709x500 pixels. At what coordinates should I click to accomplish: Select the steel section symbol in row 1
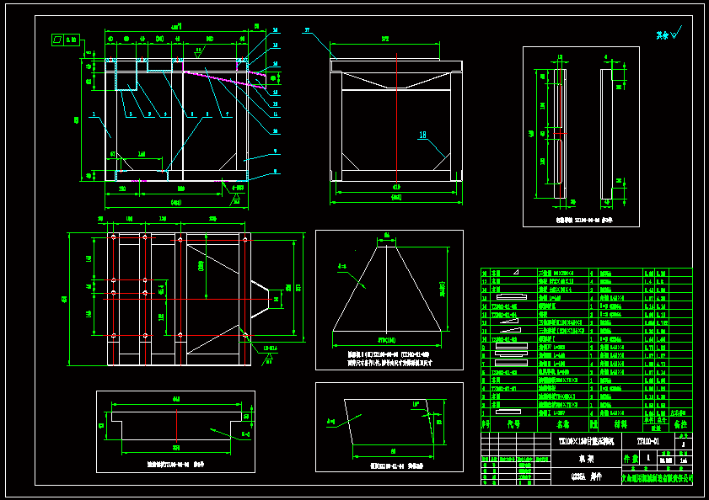click(x=508, y=412)
